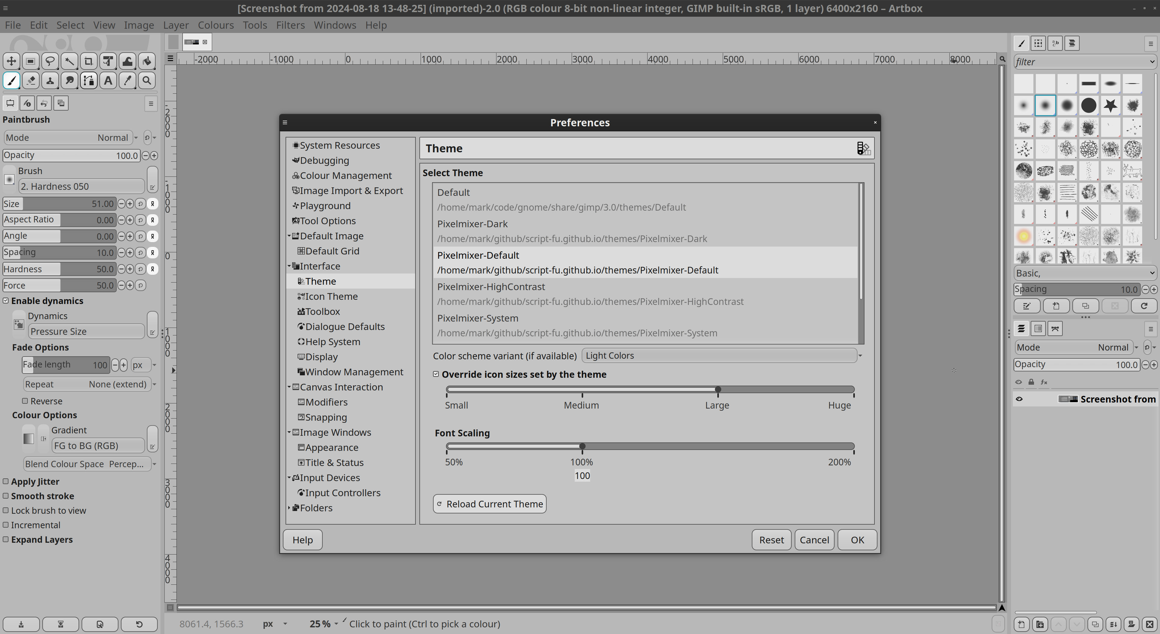Select the Paintbrush tool

11,80
